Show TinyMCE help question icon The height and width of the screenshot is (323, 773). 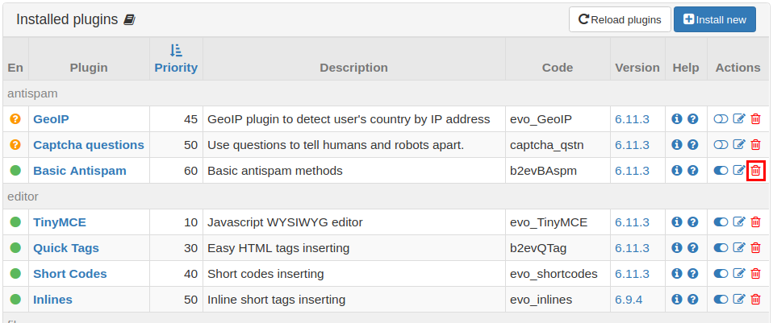[693, 222]
